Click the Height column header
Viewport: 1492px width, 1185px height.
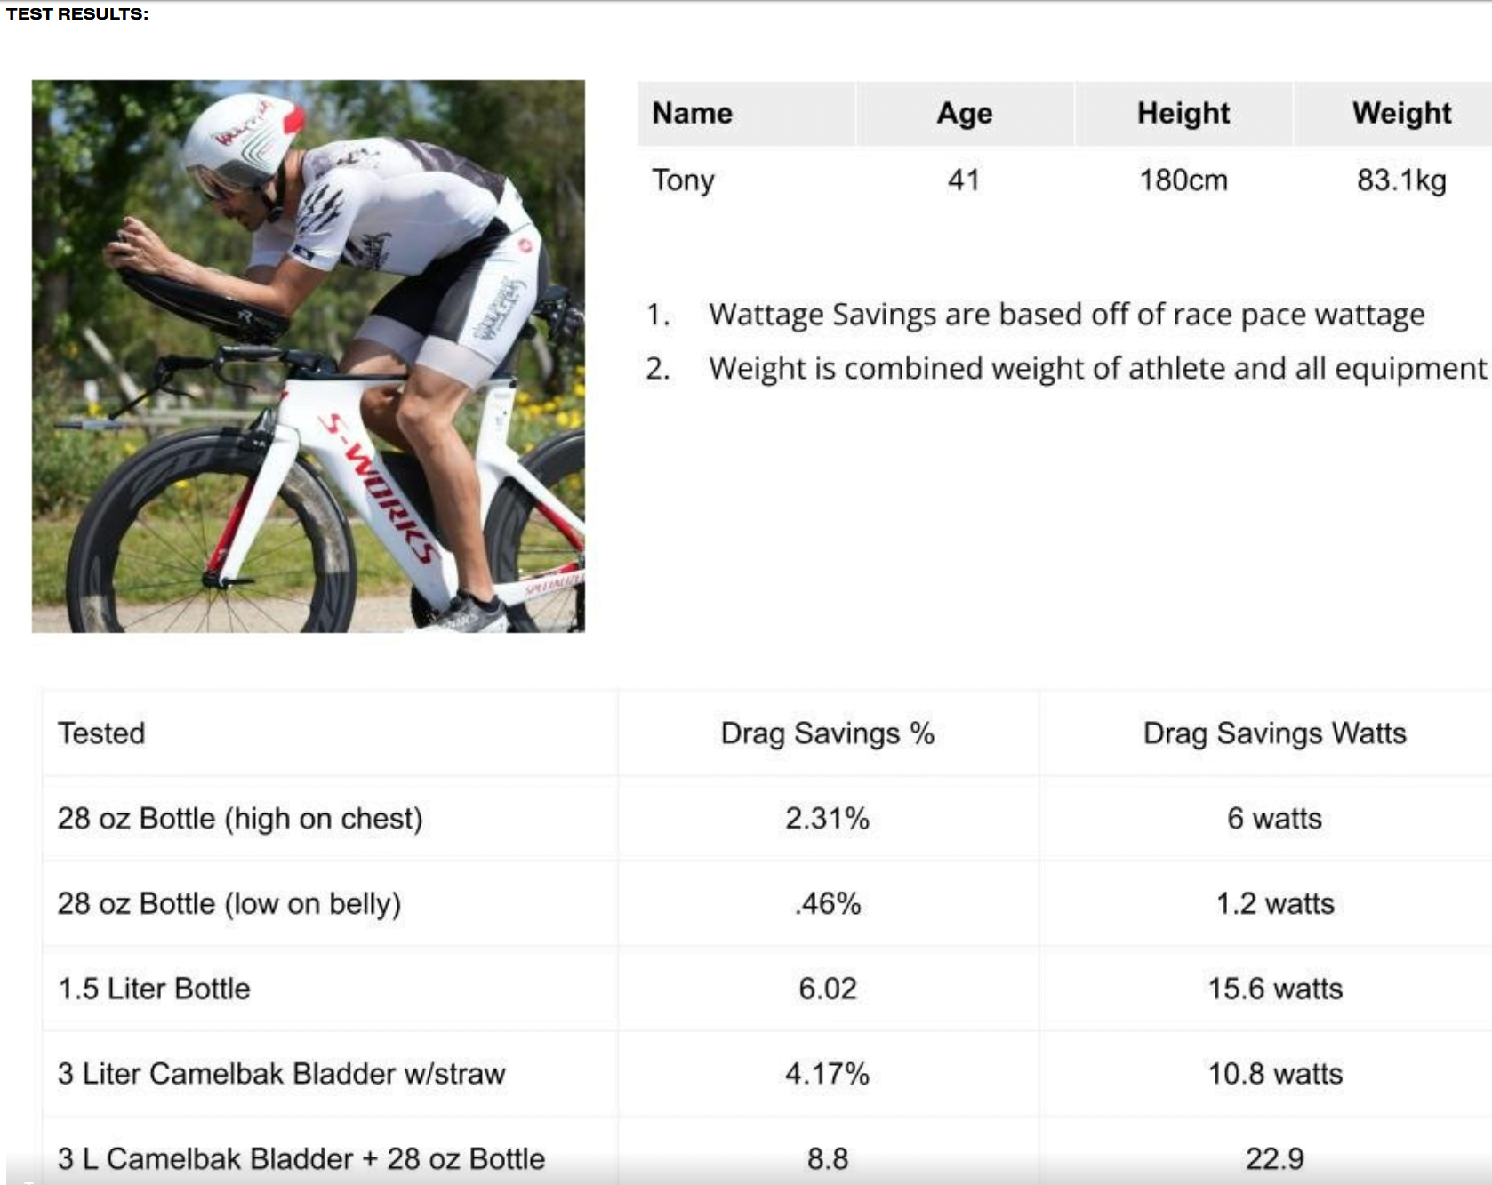coord(1183,113)
